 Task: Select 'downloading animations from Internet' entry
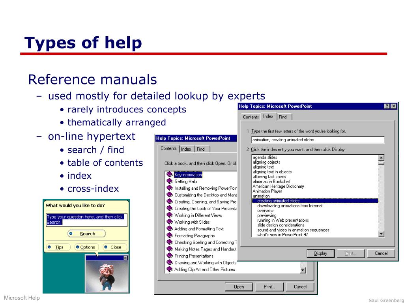290,206
